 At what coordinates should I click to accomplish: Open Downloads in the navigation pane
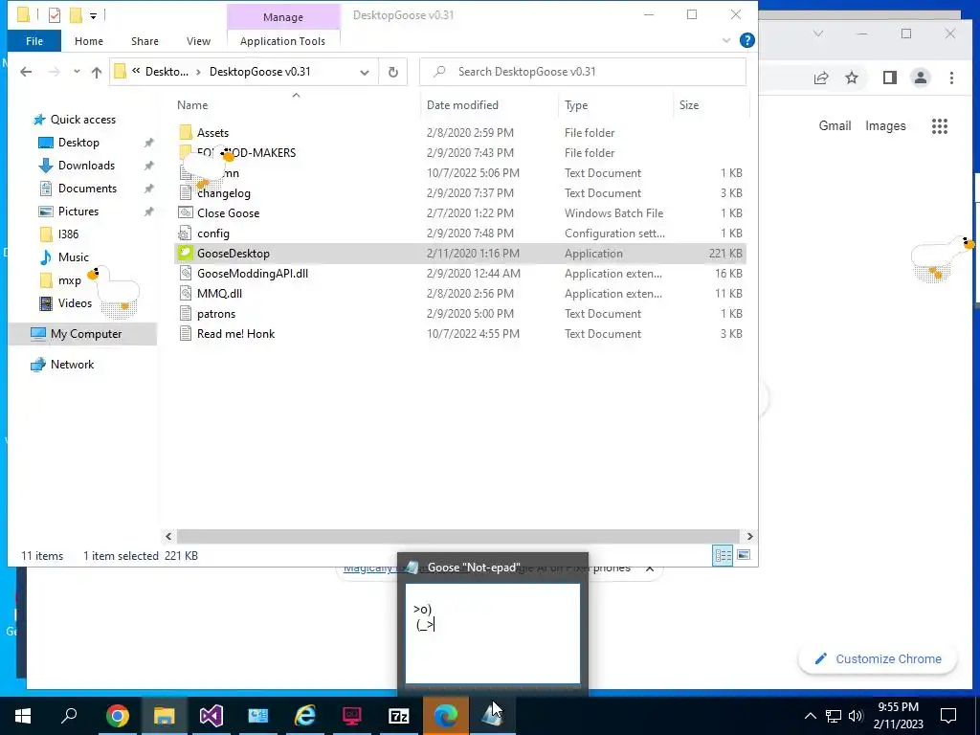[86, 166]
